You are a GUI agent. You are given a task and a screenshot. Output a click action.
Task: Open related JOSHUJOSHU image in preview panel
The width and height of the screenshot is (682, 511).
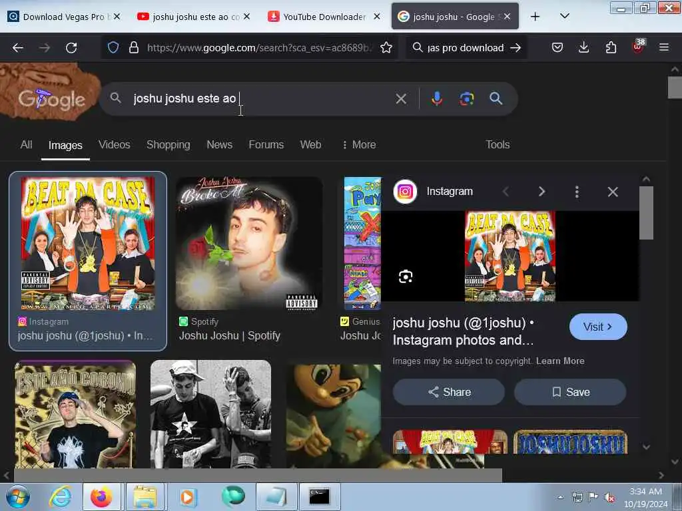pos(571,442)
